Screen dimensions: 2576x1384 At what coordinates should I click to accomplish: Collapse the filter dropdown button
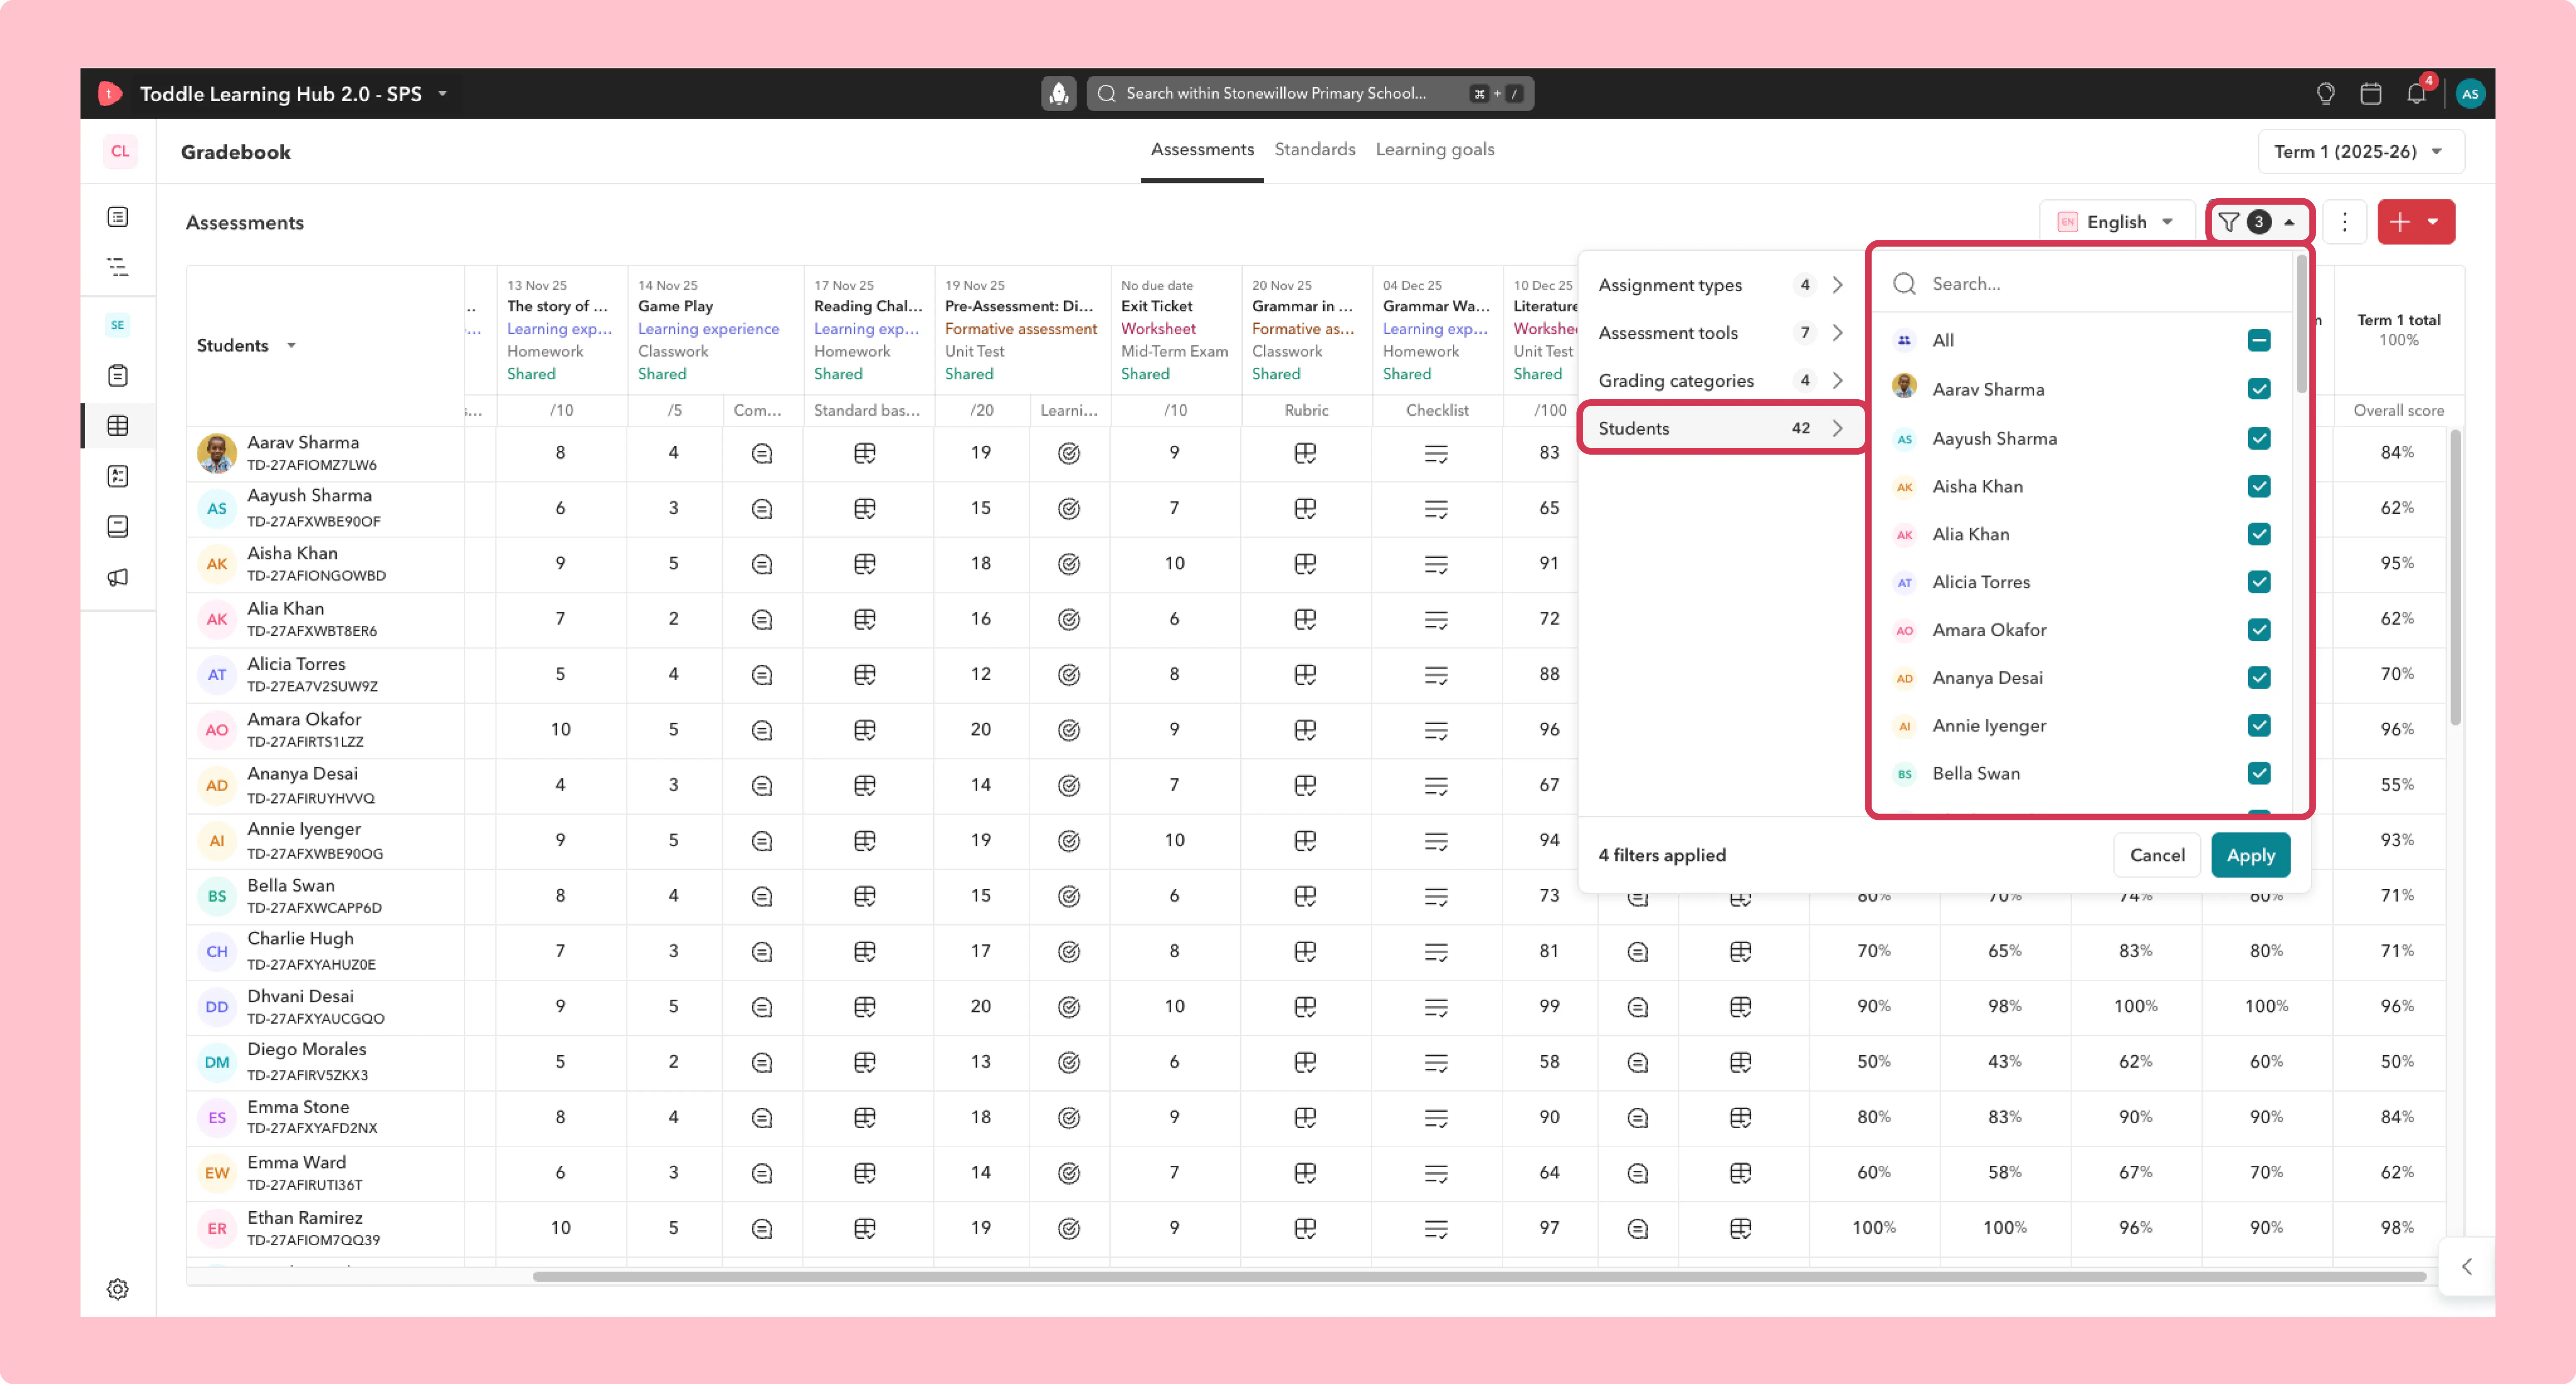[x=2260, y=222]
